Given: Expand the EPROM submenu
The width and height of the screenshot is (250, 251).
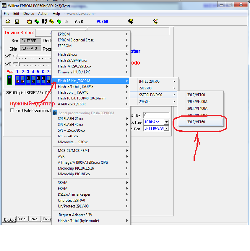Looking at the screenshot, I should [91, 34].
